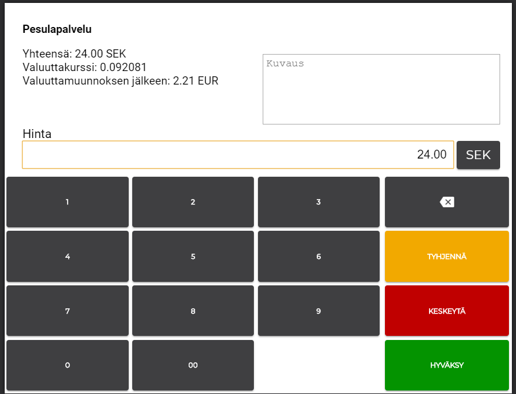Hit keypad number 7
Screen dimensions: 516x394
pyautogui.click(x=67, y=311)
